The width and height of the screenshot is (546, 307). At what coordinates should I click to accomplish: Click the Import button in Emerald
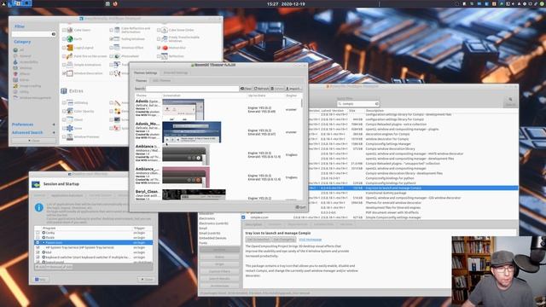coord(293,89)
